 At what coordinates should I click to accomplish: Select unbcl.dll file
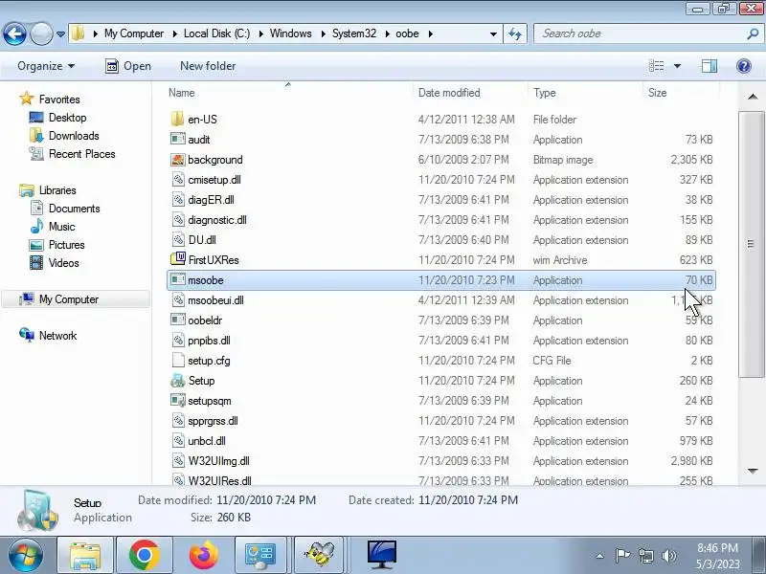pyautogui.click(x=441, y=441)
